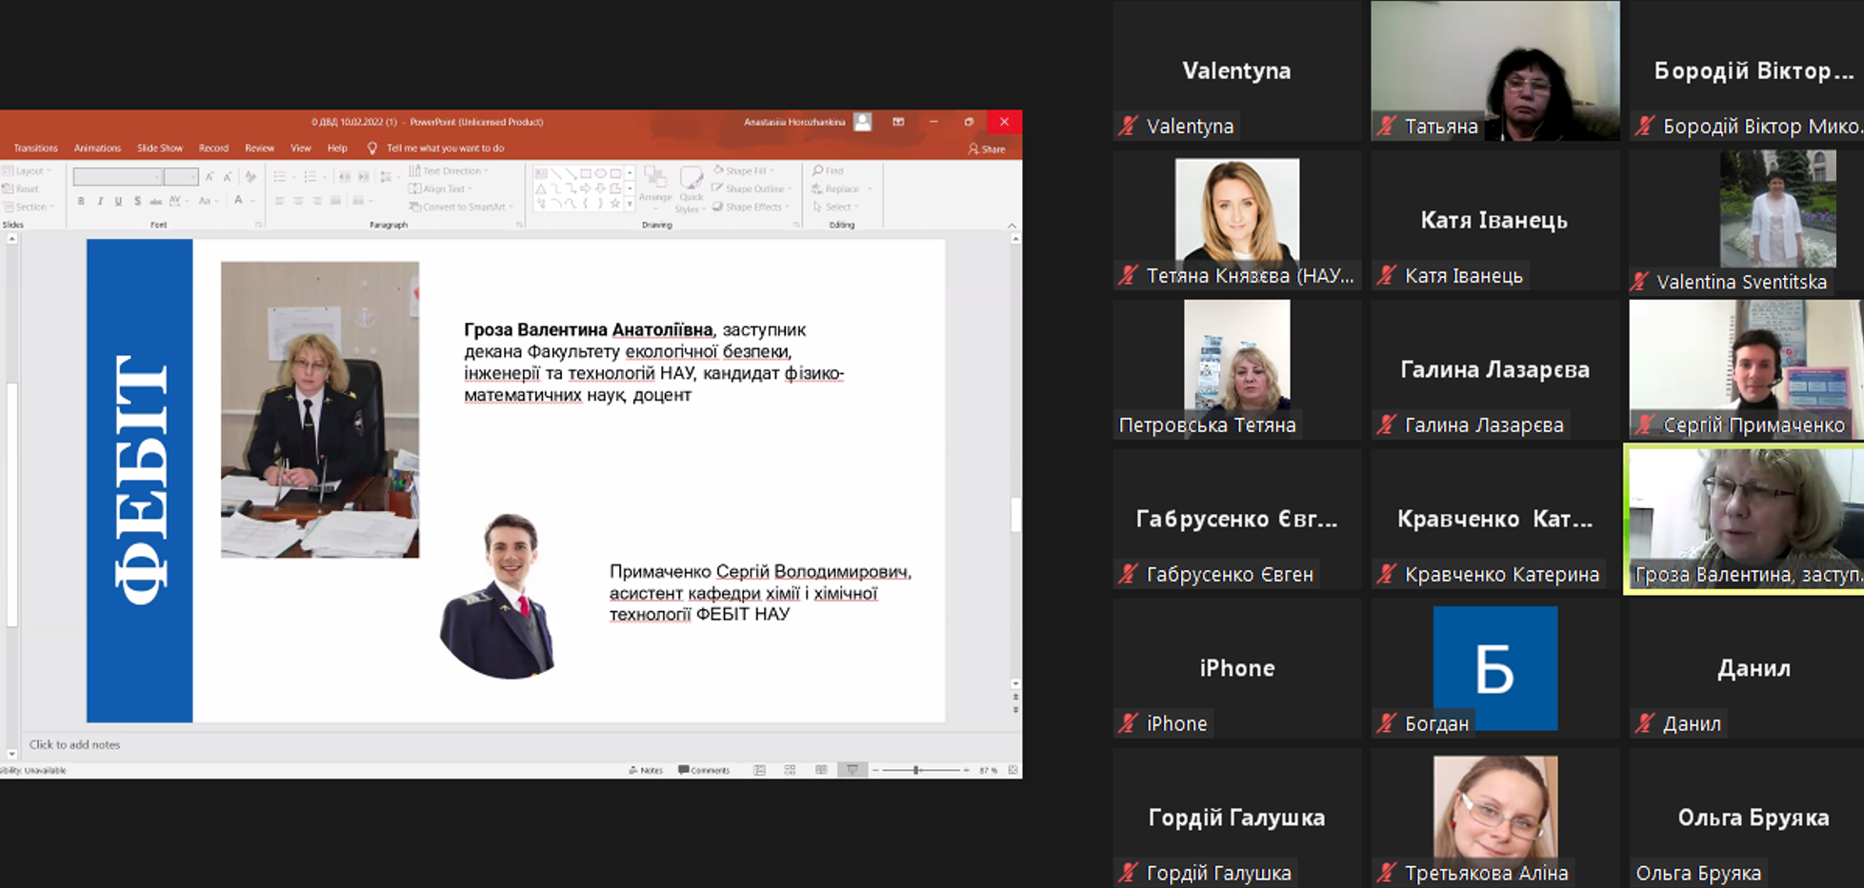Click the Share button
1864x888 pixels.
click(987, 148)
